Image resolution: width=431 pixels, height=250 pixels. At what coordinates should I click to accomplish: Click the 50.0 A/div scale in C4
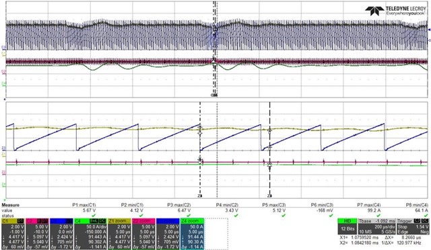[96, 226]
